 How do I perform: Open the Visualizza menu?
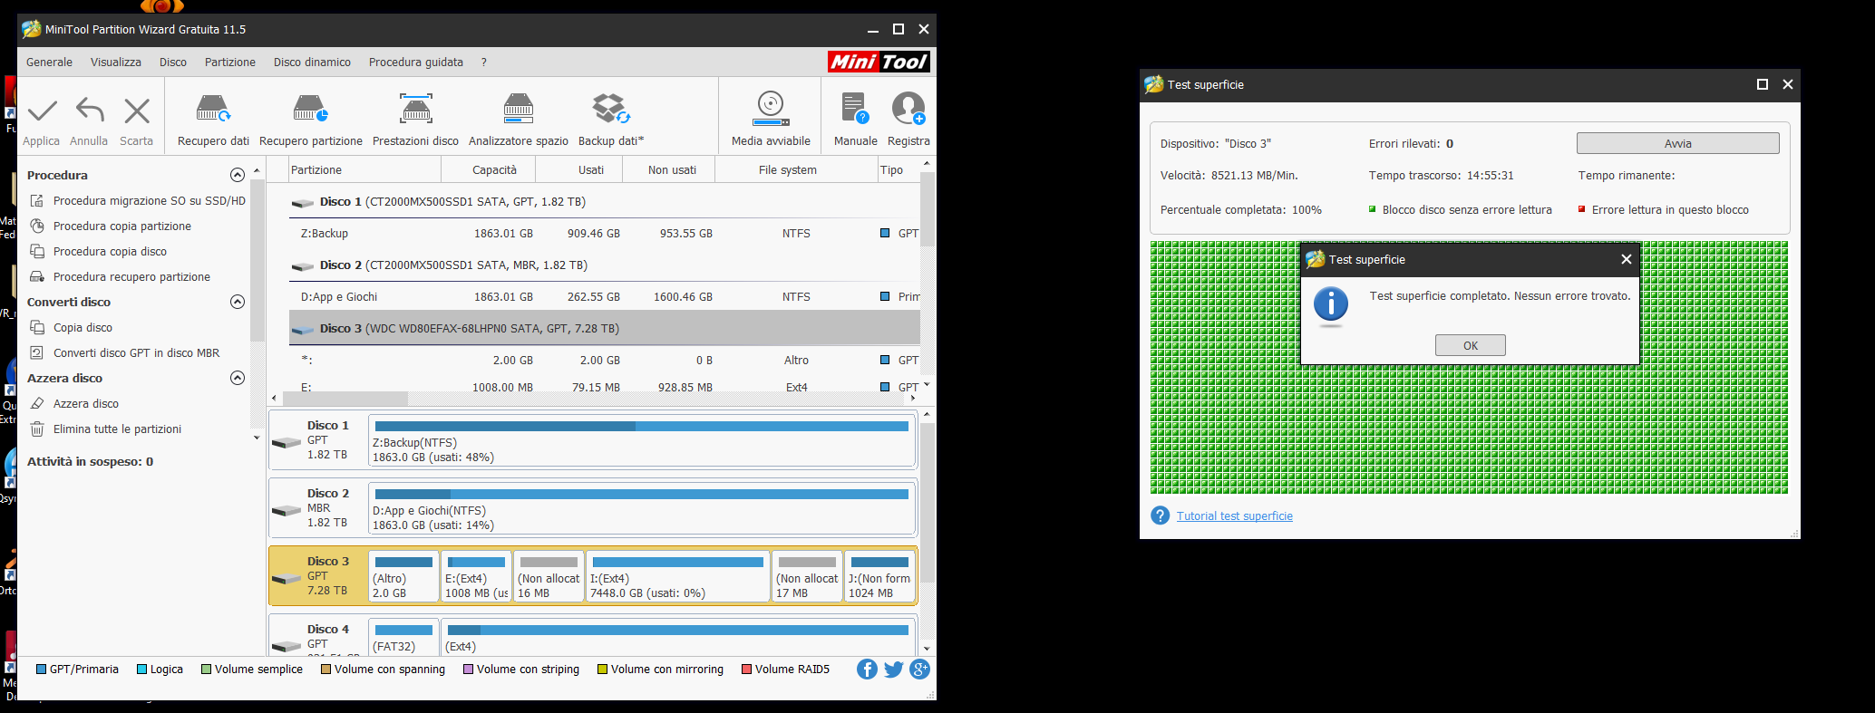[116, 63]
